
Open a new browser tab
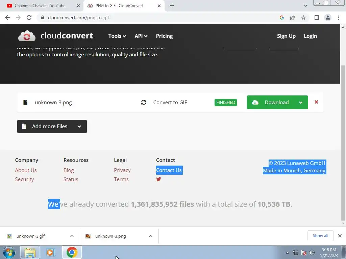172,6
